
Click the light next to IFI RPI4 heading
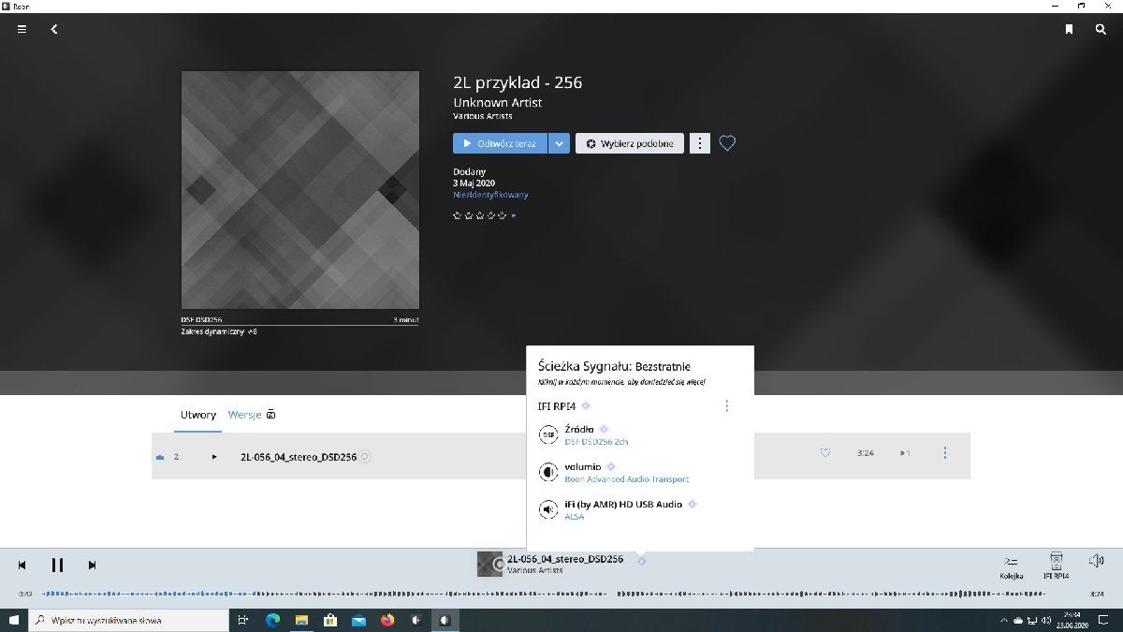[586, 405]
